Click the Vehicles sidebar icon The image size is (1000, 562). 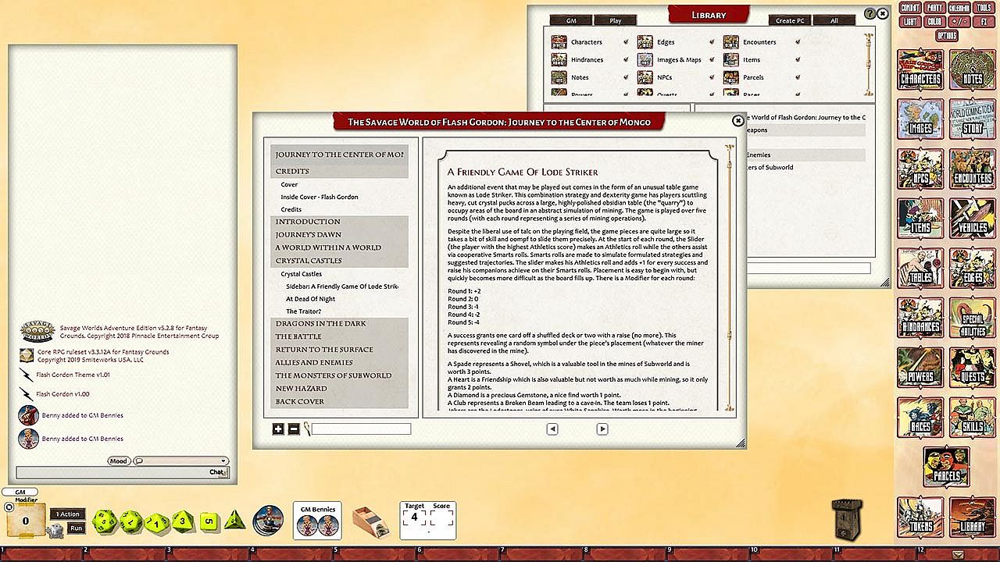tap(972, 219)
